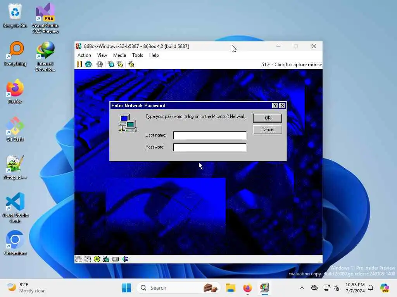Image resolution: width=397 pixels, height=297 pixels.
Task: Click the taskbar Search box
Action: click(178, 288)
